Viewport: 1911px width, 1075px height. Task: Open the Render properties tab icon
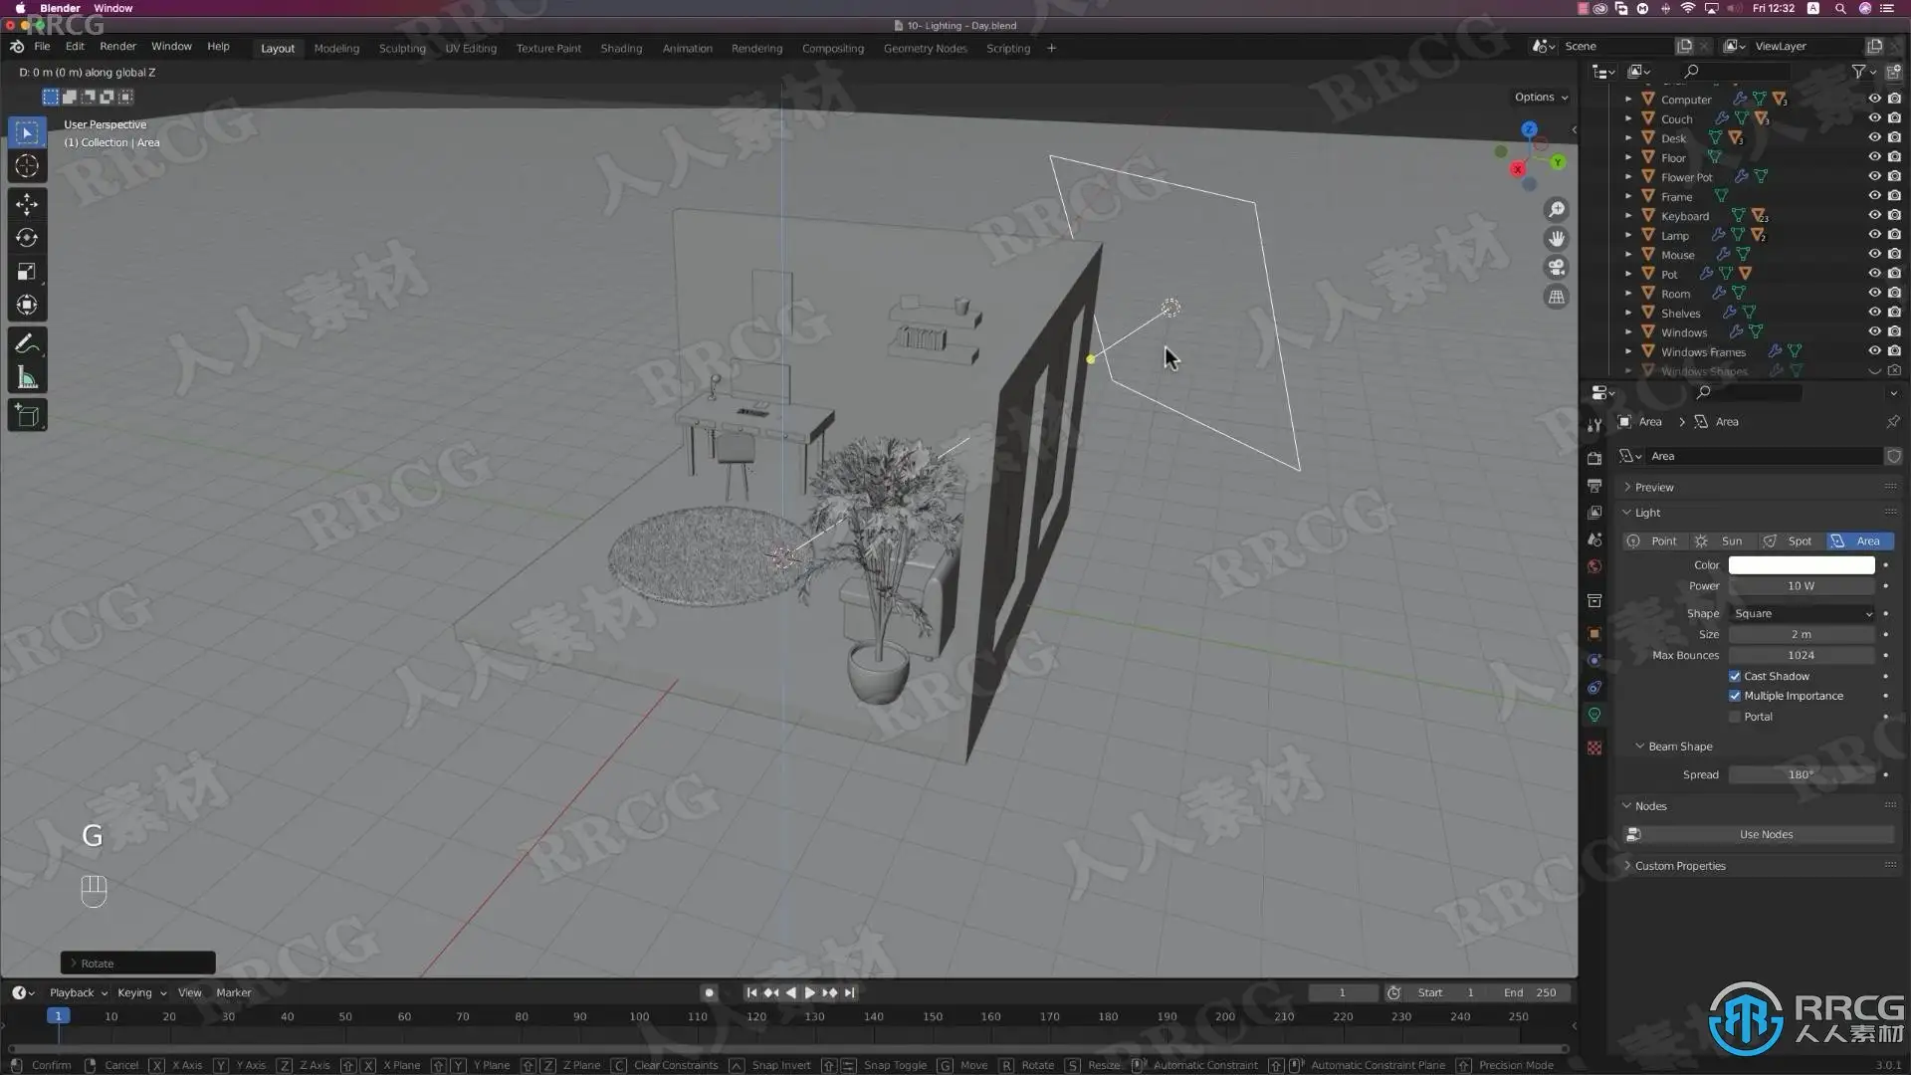coord(1594,459)
